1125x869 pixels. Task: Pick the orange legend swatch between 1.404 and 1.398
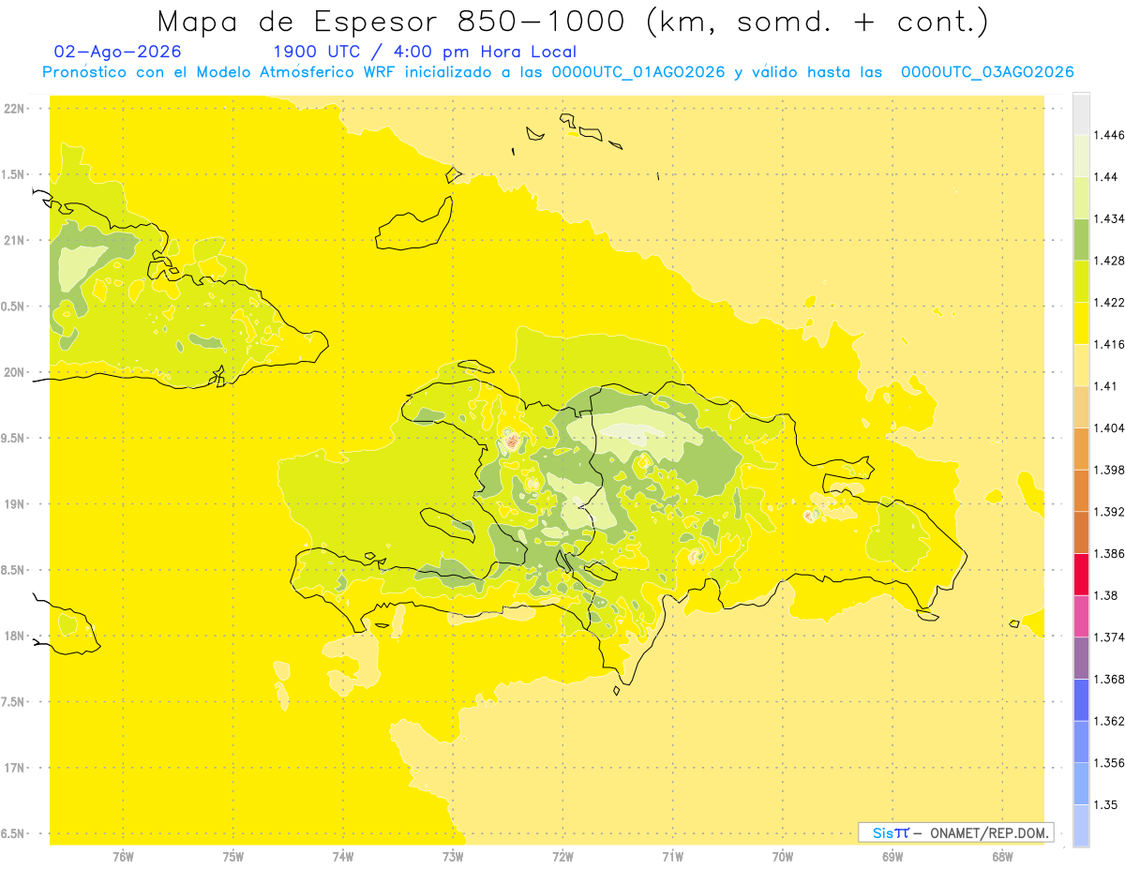tap(1081, 449)
